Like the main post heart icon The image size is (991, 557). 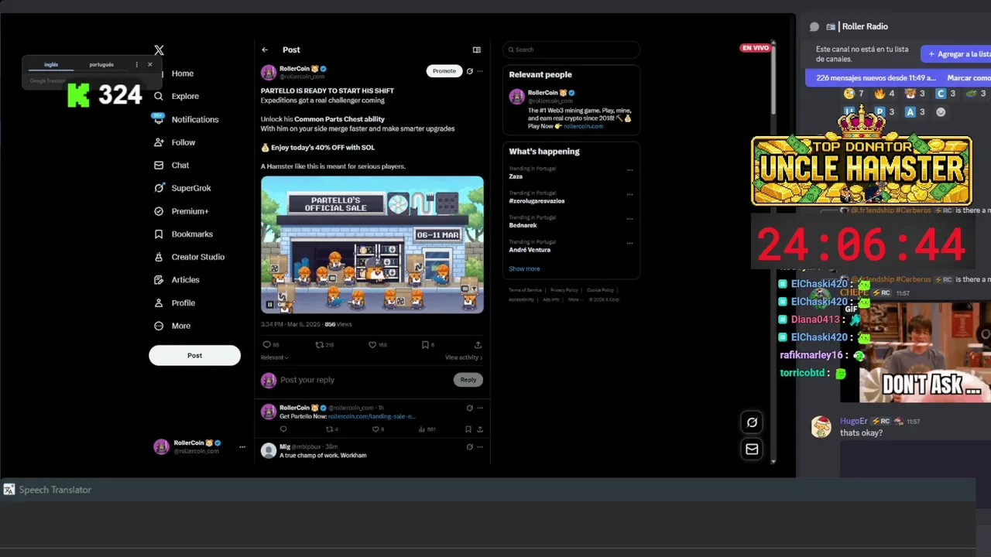(372, 345)
